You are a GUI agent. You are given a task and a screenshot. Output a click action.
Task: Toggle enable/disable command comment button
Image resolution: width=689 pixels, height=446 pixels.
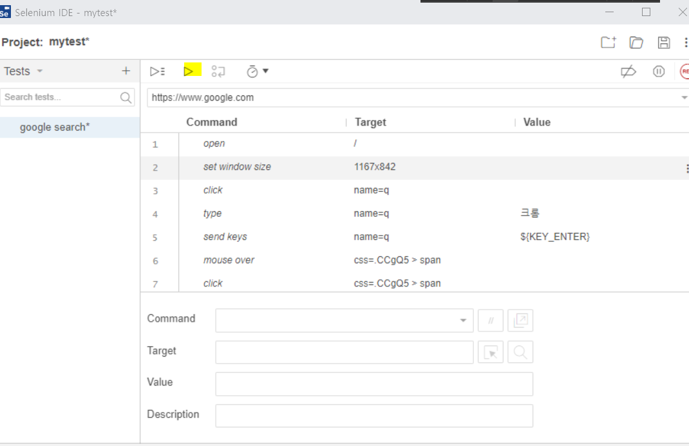click(491, 321)
